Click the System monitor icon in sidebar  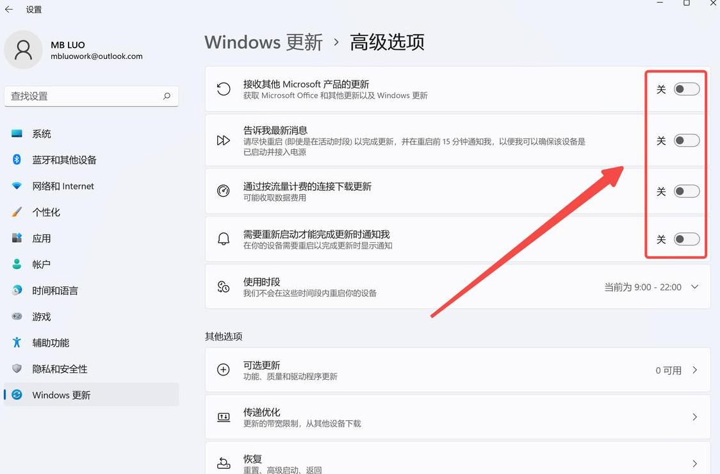[17, 134]
